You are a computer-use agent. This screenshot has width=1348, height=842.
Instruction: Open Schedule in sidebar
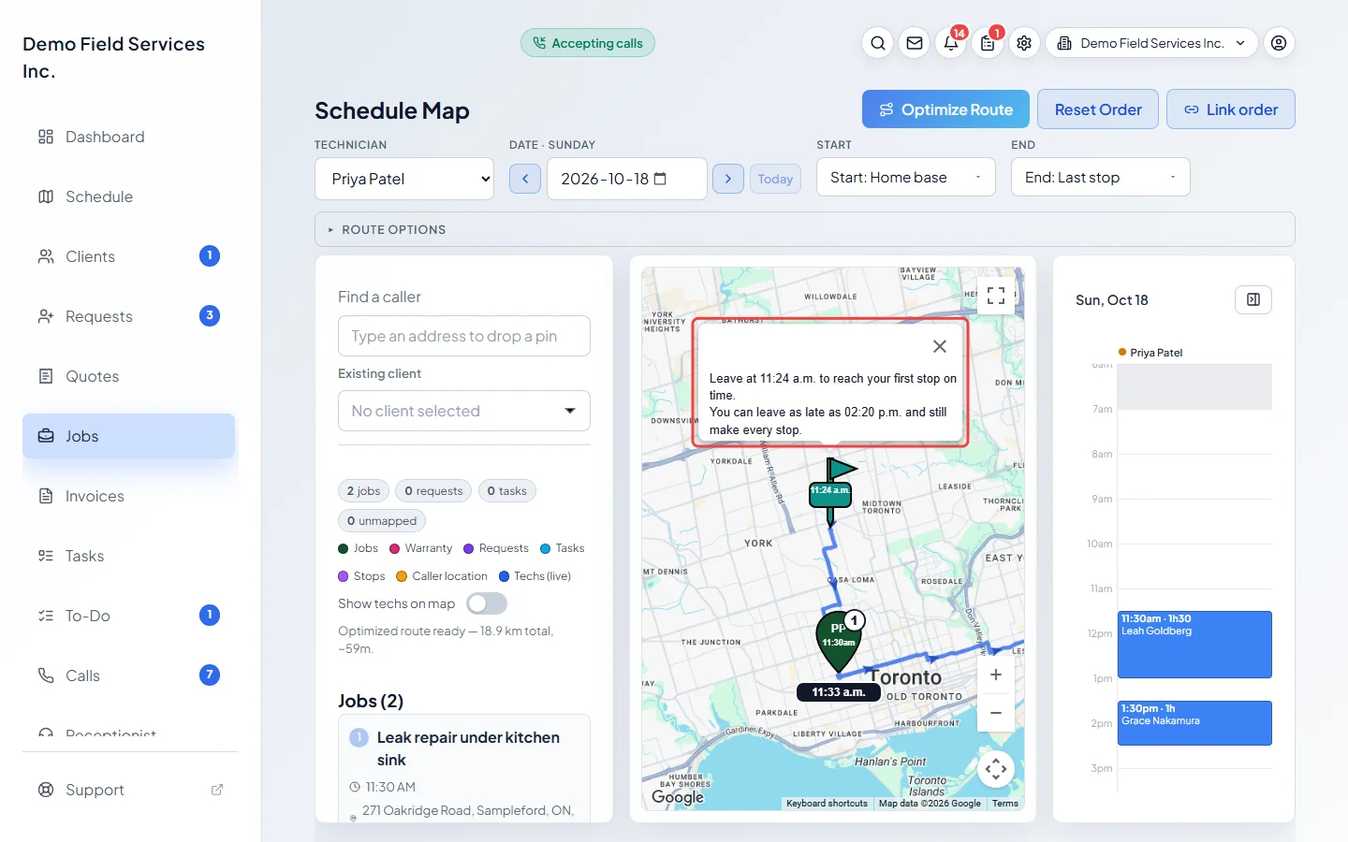pos(128,196)
